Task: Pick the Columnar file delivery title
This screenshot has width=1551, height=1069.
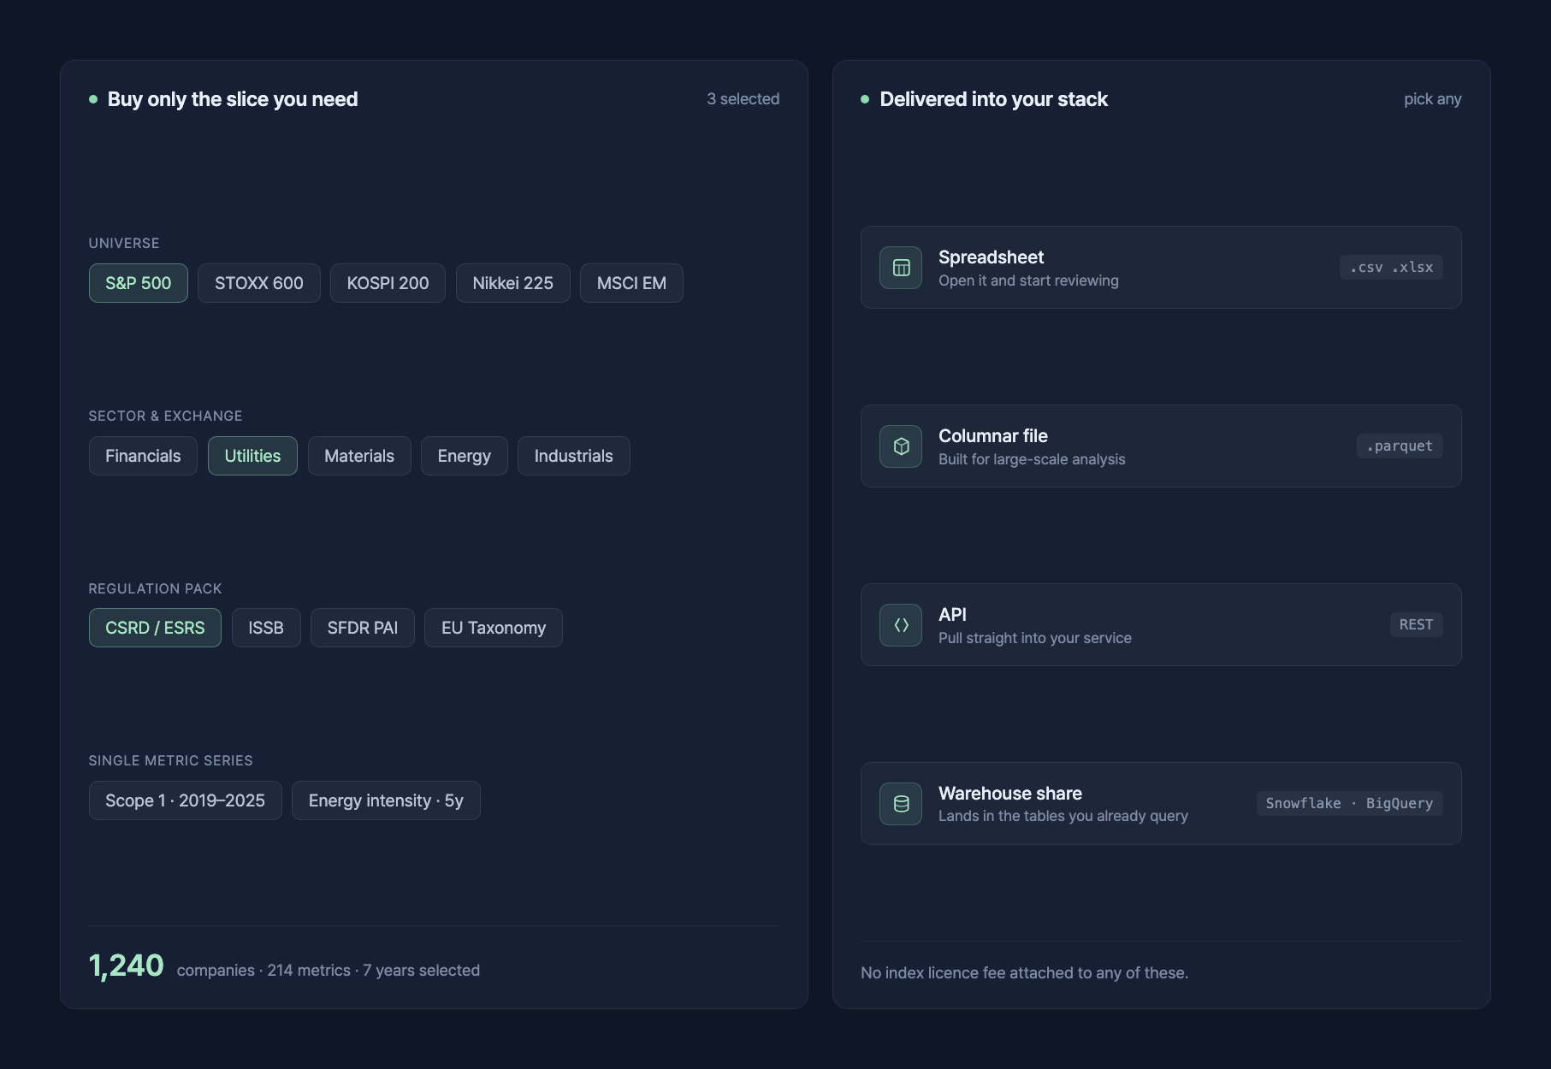Action: 993,436
